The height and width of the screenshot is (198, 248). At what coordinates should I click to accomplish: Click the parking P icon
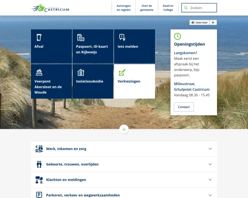pyautogui.click(x=39, y=195)
